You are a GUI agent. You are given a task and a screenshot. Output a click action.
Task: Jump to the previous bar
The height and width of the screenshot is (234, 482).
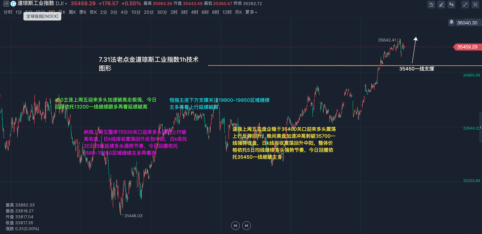coord(235,225)
